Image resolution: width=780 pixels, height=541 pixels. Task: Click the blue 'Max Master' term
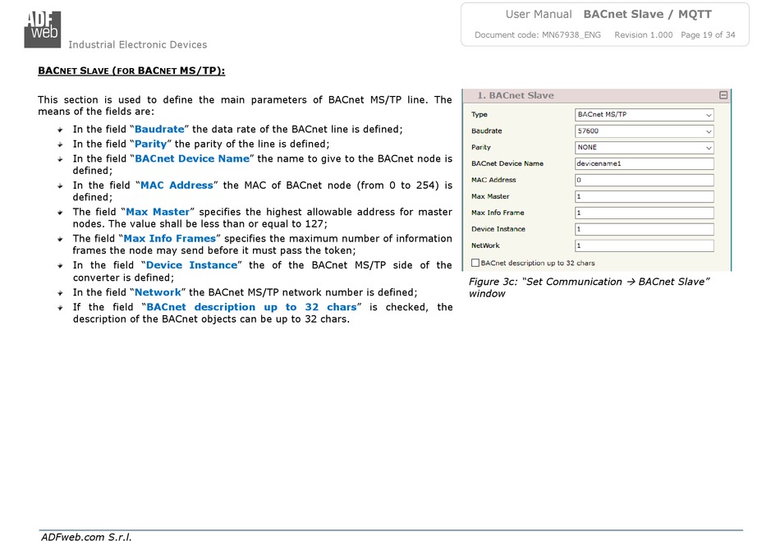pos(158,212)
